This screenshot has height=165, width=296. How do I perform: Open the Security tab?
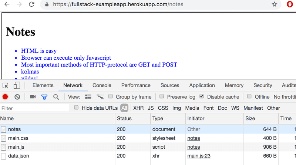tap(263, 85)
